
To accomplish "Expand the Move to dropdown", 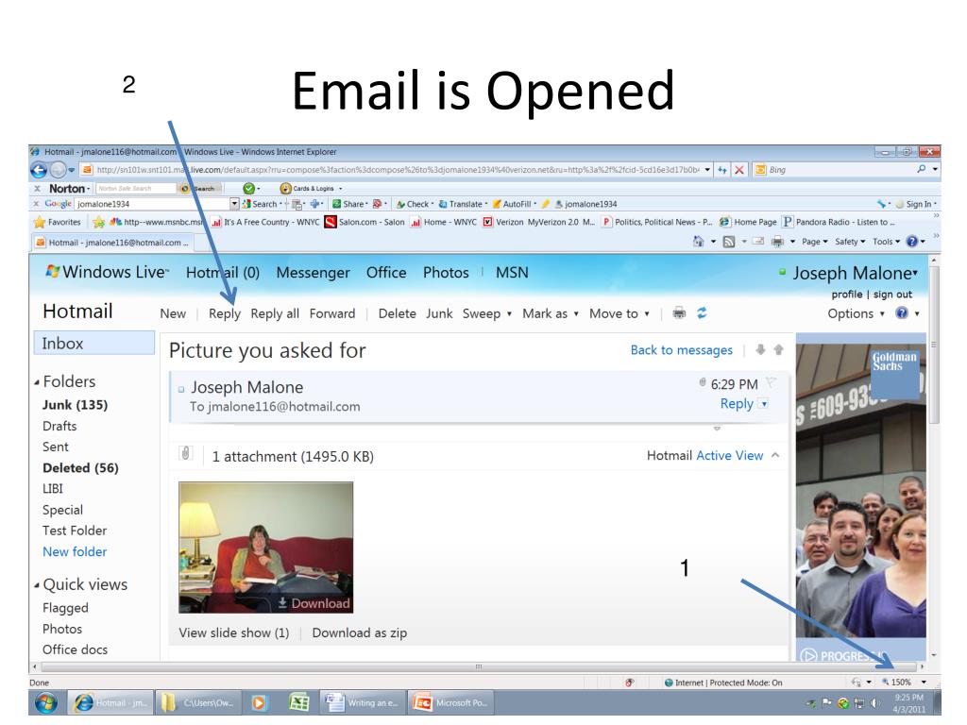I will [x=647, y=313].
